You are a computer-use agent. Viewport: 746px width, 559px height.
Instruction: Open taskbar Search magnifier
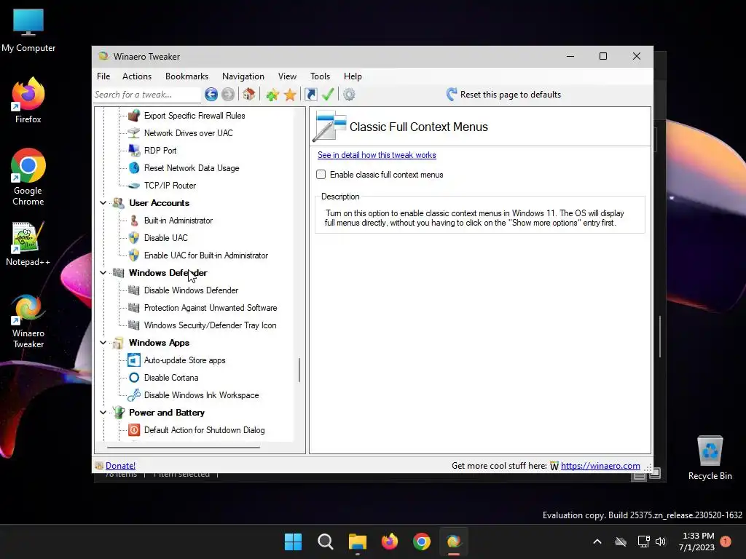pyautogui.click(x=326, y=542)
